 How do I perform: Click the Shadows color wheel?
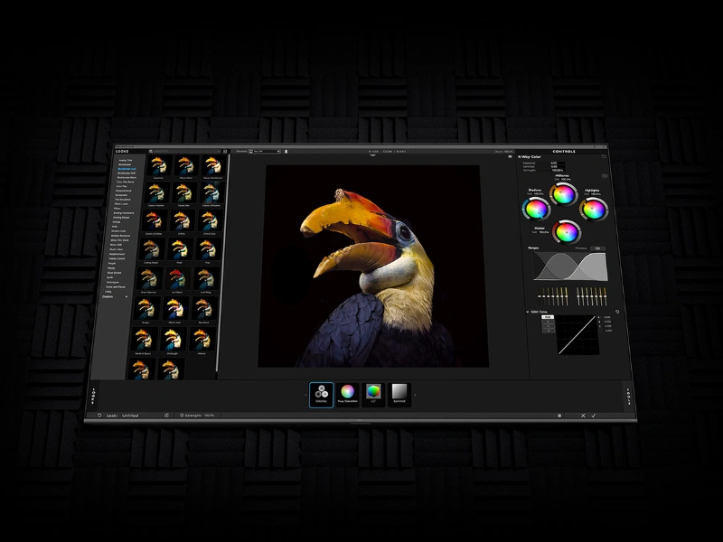point(536,210)
